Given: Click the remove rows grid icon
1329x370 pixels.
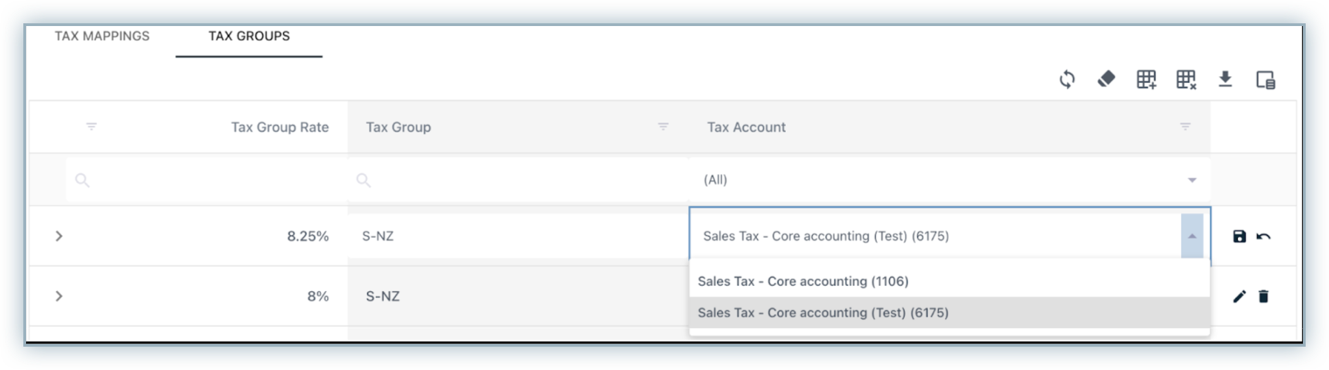Looking at the screenshot, I should pos(1186,79).
